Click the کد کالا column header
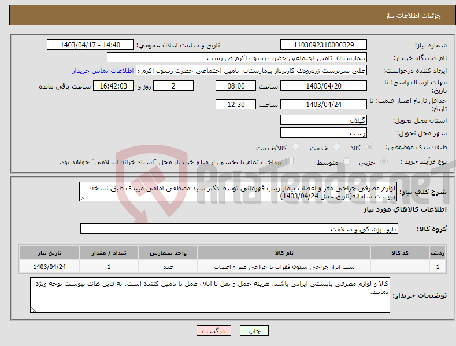 399,253
